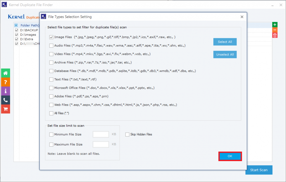Click the Kernel app icon in main title bar

tap(4, 4)
